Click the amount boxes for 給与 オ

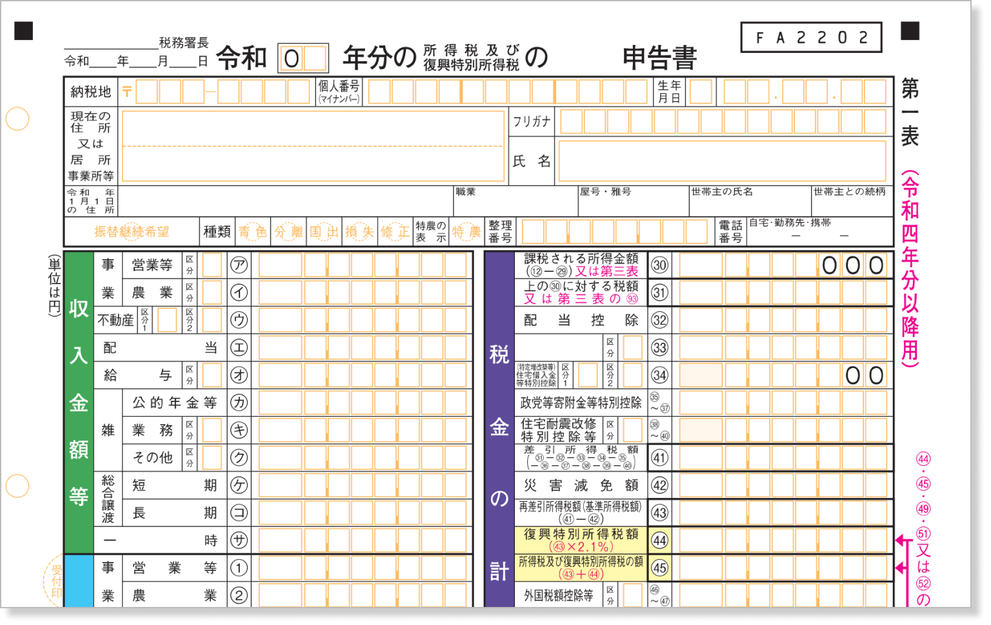(363, 375)
